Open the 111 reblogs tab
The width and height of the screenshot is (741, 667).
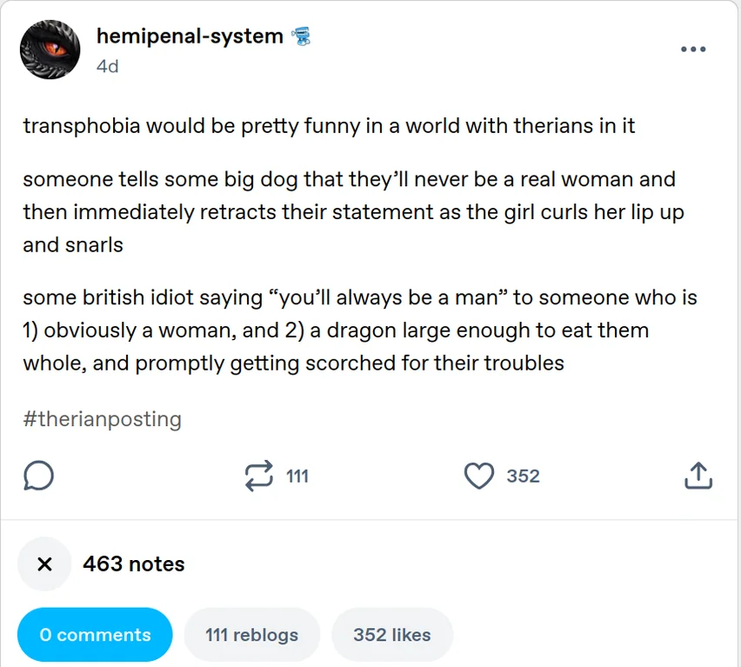(251, 635)
